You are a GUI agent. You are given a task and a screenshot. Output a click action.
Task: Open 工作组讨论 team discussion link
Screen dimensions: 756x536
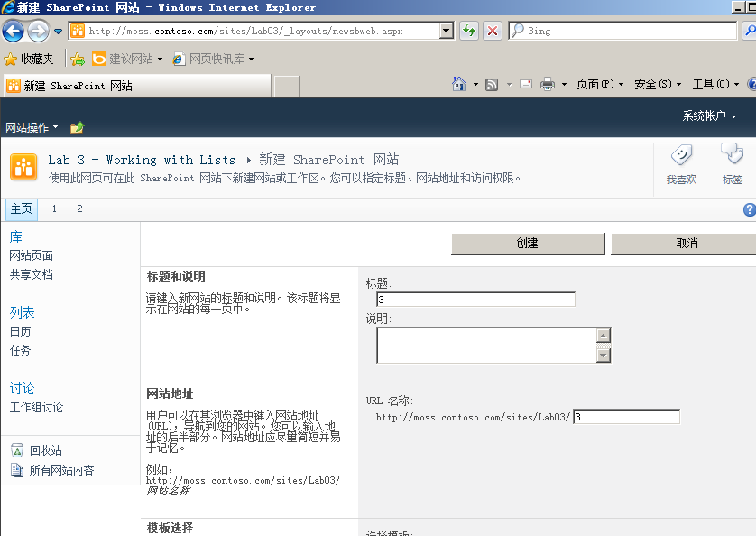coord(37,407)
